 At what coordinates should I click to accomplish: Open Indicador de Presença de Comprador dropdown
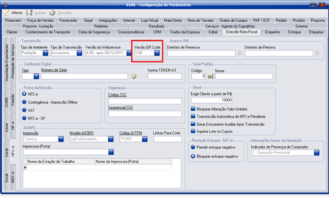(x=317, y=153)
